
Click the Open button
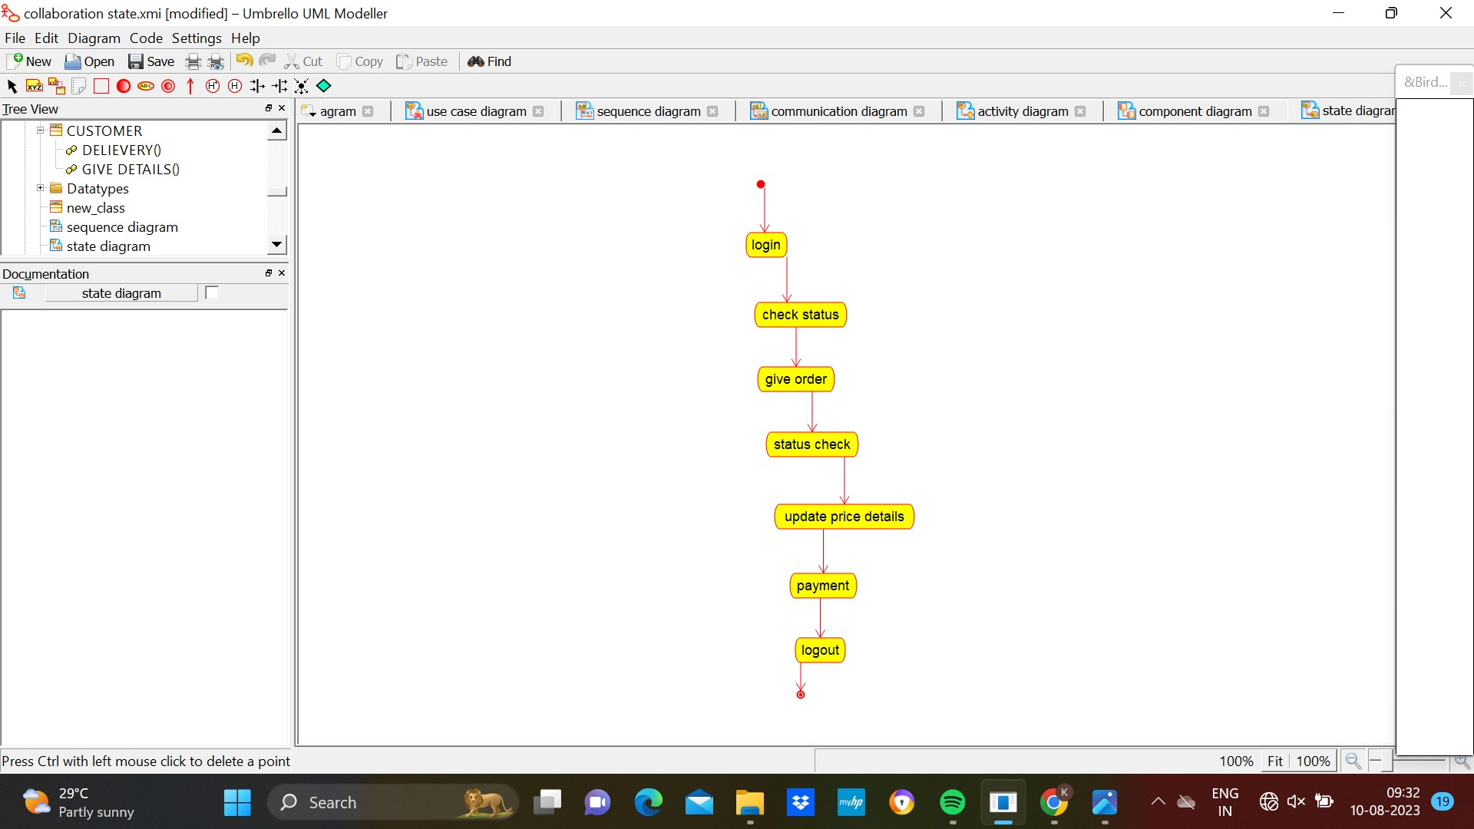(x=90, y=61)
